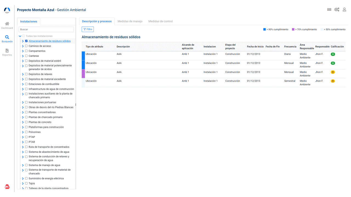Expand the Canteras tree node
Image resolution: width=351 pixels, height=197 pixels.
23,56
